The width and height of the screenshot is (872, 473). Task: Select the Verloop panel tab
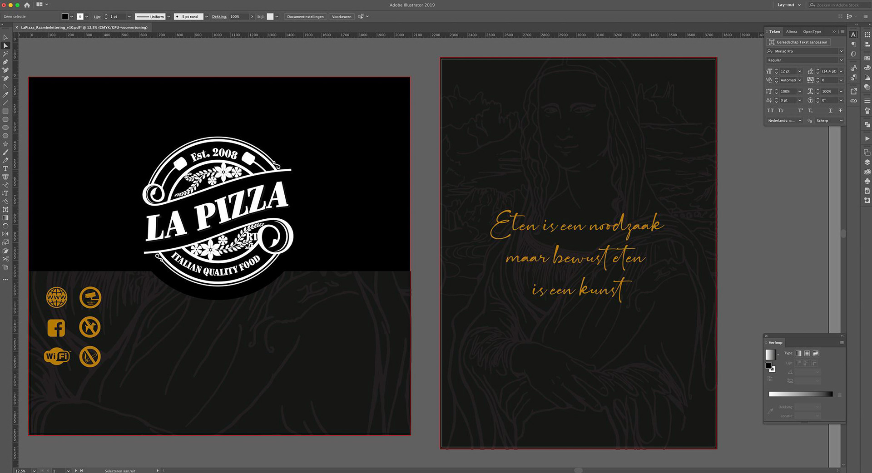point(775,343)
